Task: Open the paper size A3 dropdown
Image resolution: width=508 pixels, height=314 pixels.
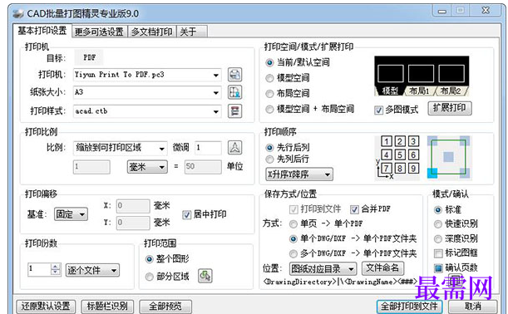Action: [147, 92]
